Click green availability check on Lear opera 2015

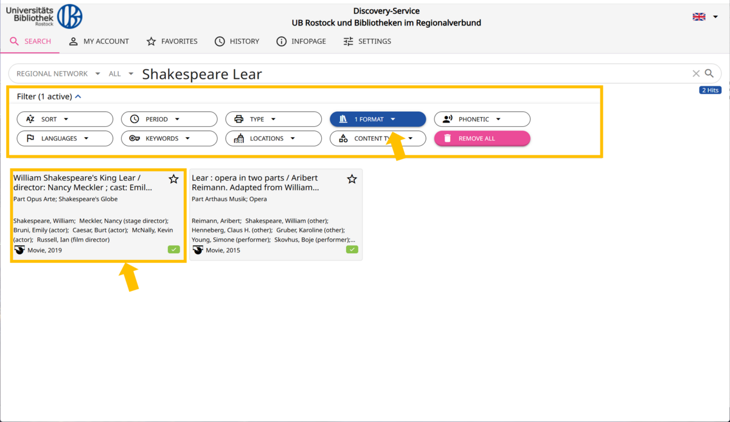point(352,250)
